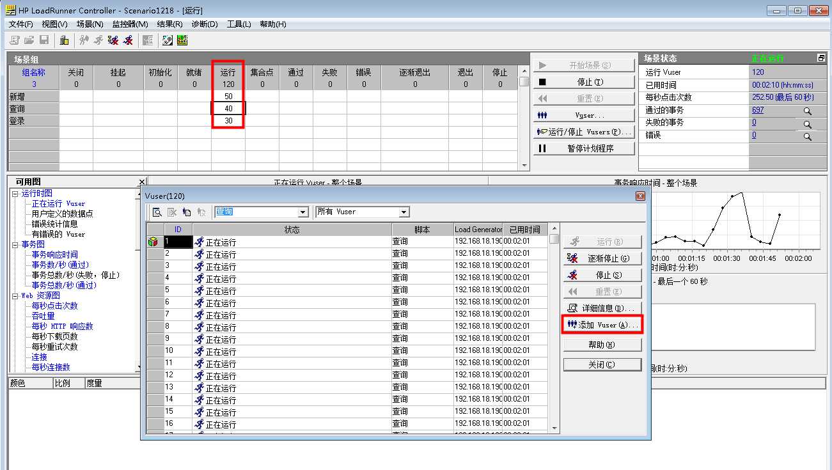This screenshot has height=470, width=832.
Task: Click the greyed Hide Vuser Log icon in Vuser dialog
Action: [x=172, y=212]
